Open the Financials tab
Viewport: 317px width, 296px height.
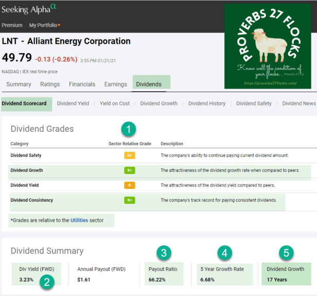[82, 84]
